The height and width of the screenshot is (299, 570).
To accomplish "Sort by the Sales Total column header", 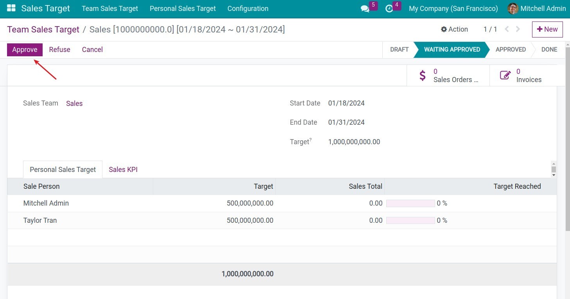I will coord(330,186).
